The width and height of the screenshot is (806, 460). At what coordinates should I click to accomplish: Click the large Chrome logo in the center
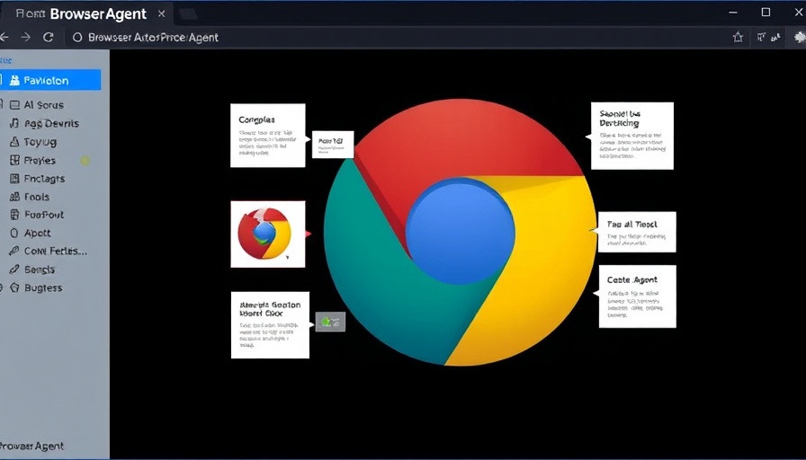click(461, 232)
